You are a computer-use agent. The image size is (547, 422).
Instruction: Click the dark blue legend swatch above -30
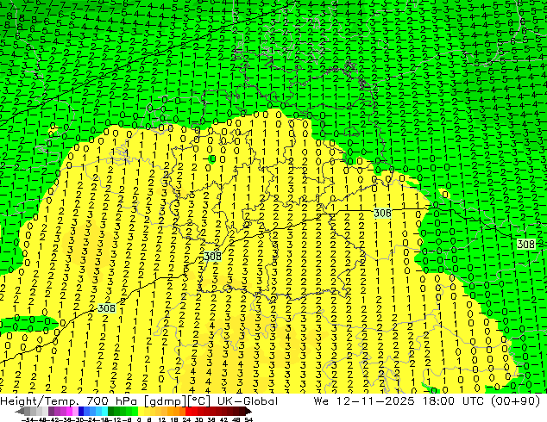click(x=81, y=412)
